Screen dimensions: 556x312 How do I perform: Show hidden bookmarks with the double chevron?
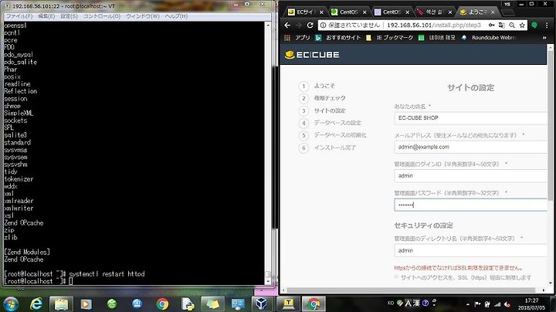pyautogui.click(x=544, y=38)
